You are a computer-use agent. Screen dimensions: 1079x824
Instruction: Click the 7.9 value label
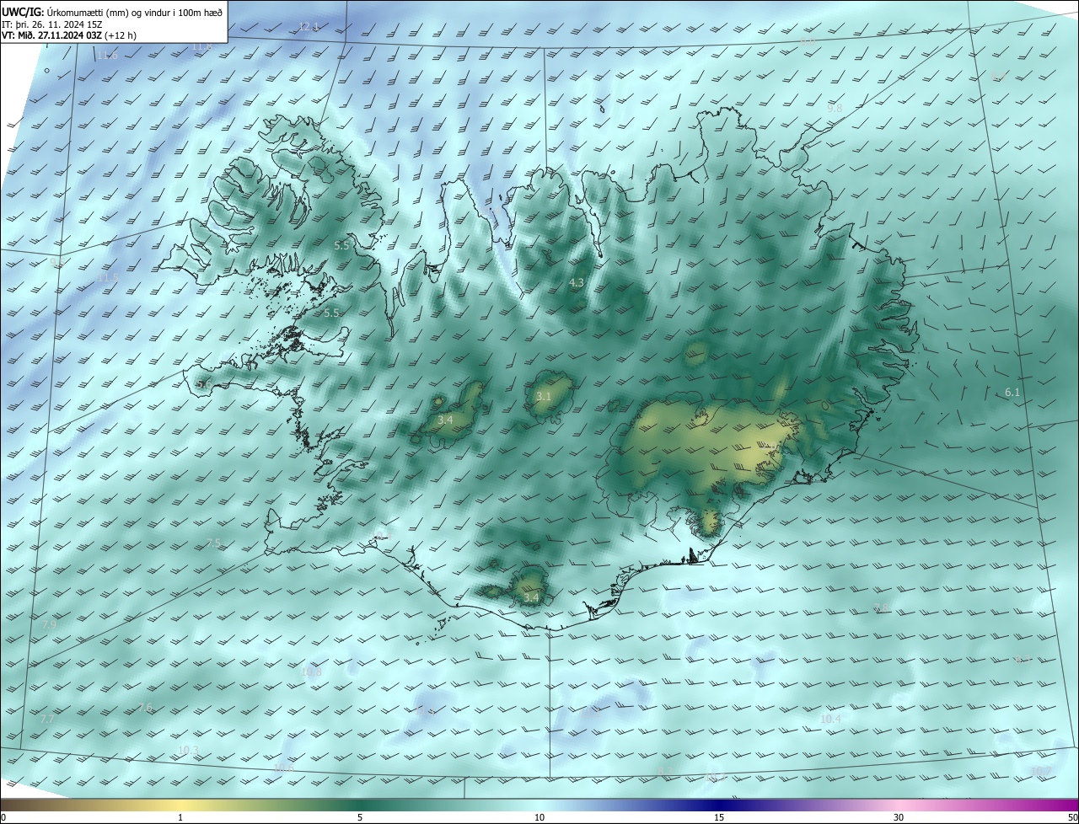49,624
